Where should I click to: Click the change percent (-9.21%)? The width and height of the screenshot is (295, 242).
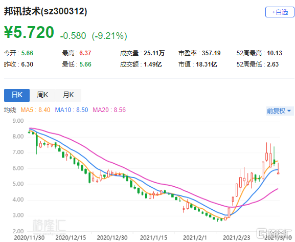(x=109, y=36)
